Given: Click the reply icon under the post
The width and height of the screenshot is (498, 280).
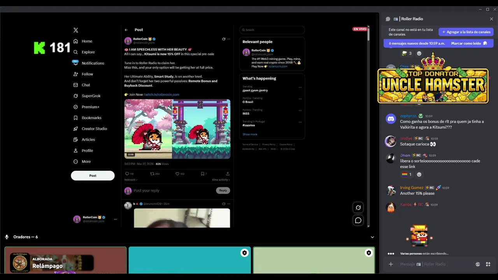Looking at the screenshot, I should click(127, 174).
